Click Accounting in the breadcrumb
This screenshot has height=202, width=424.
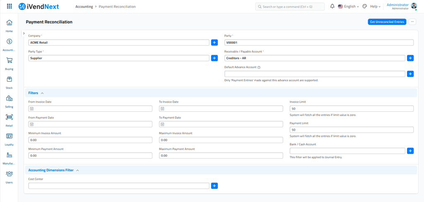click(x=84, y=7)
